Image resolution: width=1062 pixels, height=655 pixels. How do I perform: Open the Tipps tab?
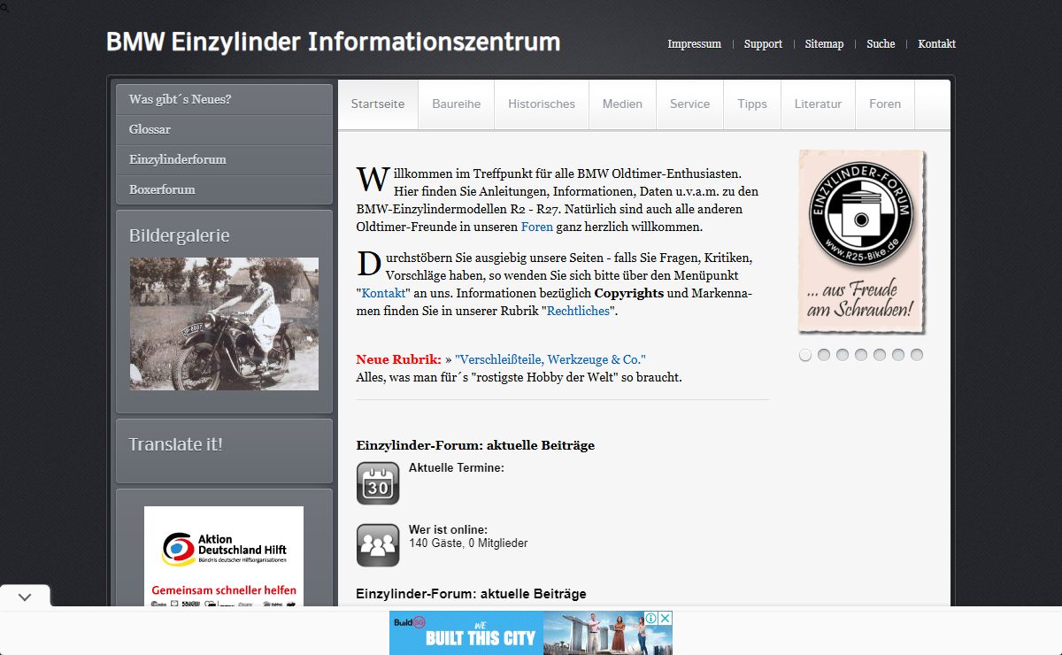tap(752, 104)
